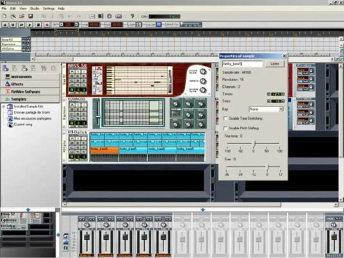
Task: Click the New file icon in toolbar
Action: coord(4,16)
